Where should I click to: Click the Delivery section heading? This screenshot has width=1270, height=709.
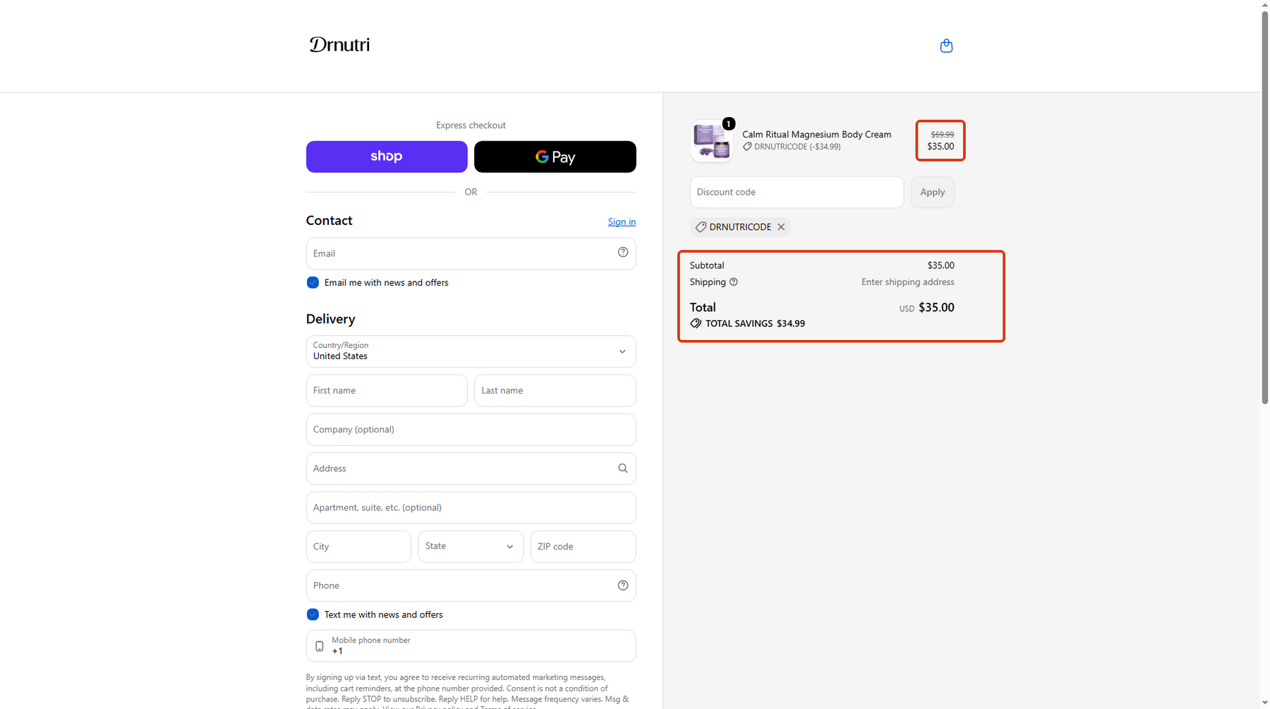point(330,320)
